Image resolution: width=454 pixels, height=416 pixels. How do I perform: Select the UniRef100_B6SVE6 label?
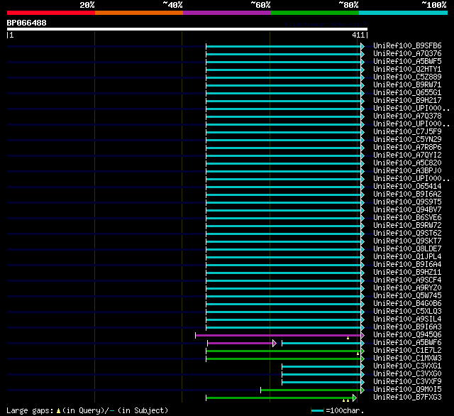coord(407,218)
